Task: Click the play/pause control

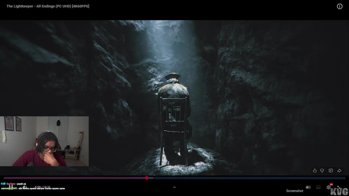Action: (11, 187)
